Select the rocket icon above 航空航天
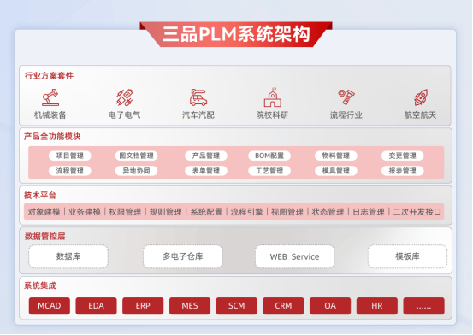The height and width of the screenshot is (335, 473). pyautogui.click(x=421, y=97)
